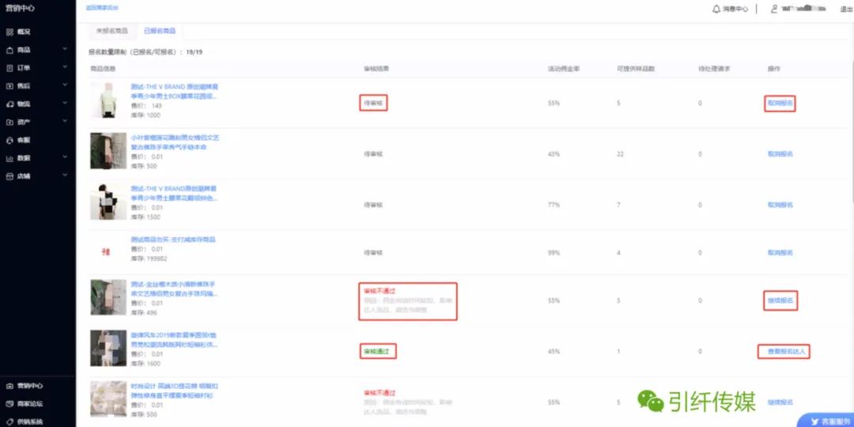Click the 43% commission rate value
Viewport: 854px width, 427px height.
554,154
